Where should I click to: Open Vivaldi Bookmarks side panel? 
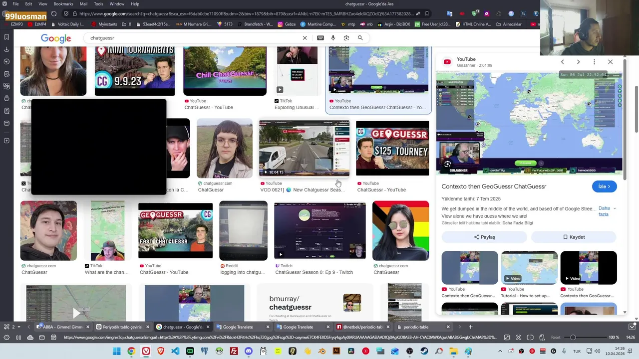[6, 37]
